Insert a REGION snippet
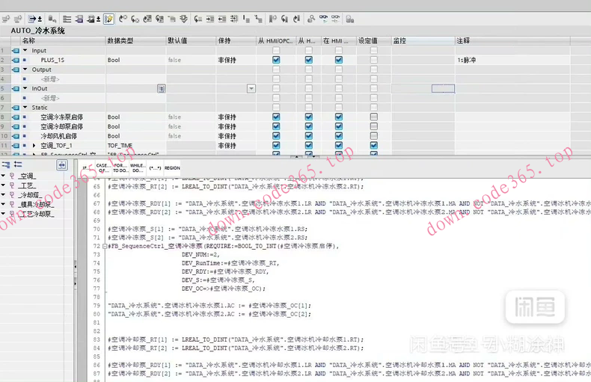 (x=172, y=168)
